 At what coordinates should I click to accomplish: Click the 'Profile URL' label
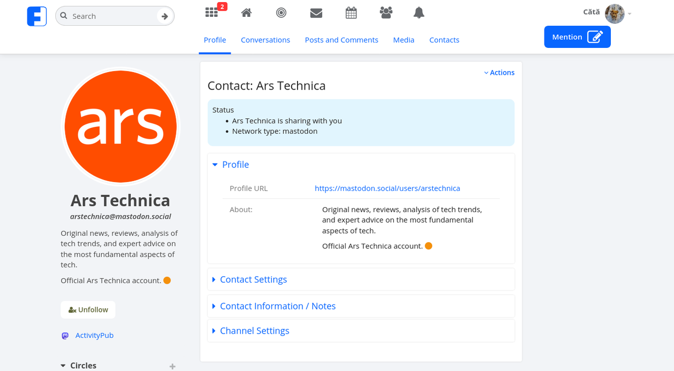[249, 188]
